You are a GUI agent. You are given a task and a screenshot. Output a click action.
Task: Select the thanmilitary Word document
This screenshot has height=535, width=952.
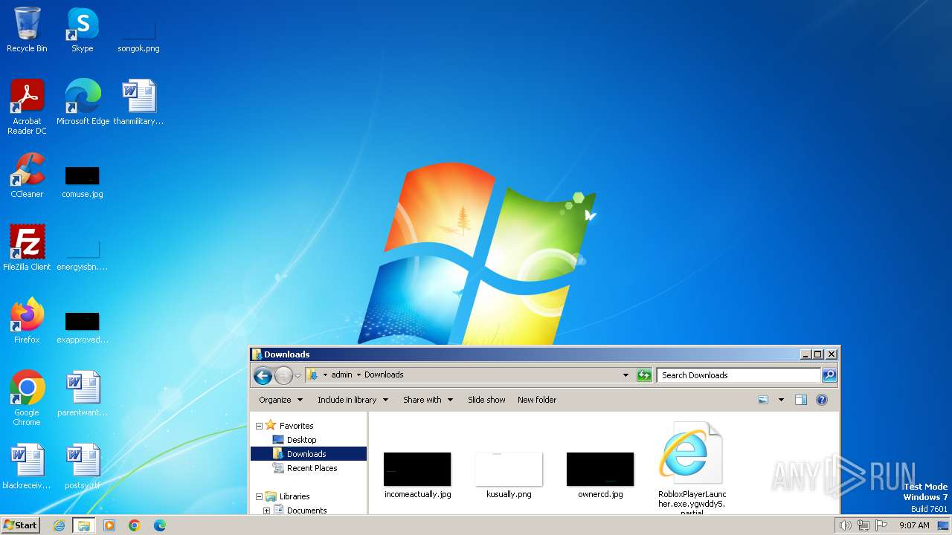(138, 102)
